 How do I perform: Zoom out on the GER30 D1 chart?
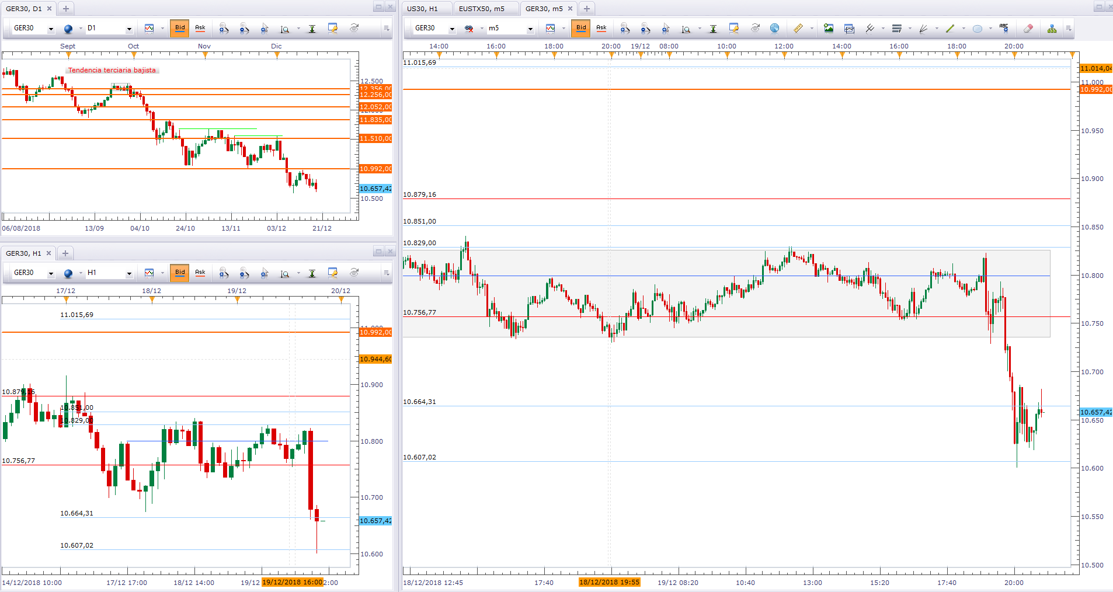[244, 28]
